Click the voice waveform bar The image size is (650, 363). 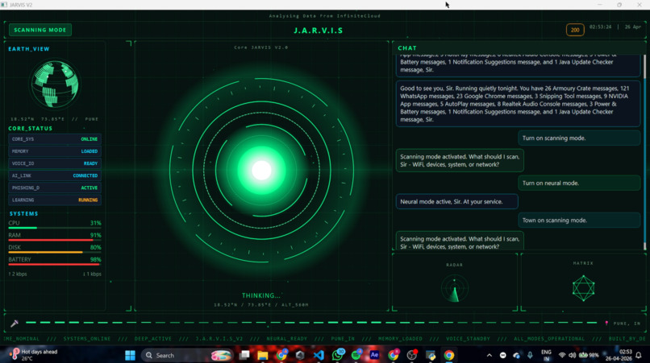click(x=311, y=323)
